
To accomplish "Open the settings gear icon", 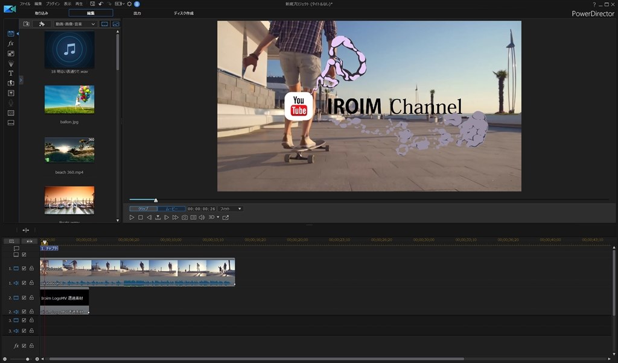I will [x=129, y=4].
